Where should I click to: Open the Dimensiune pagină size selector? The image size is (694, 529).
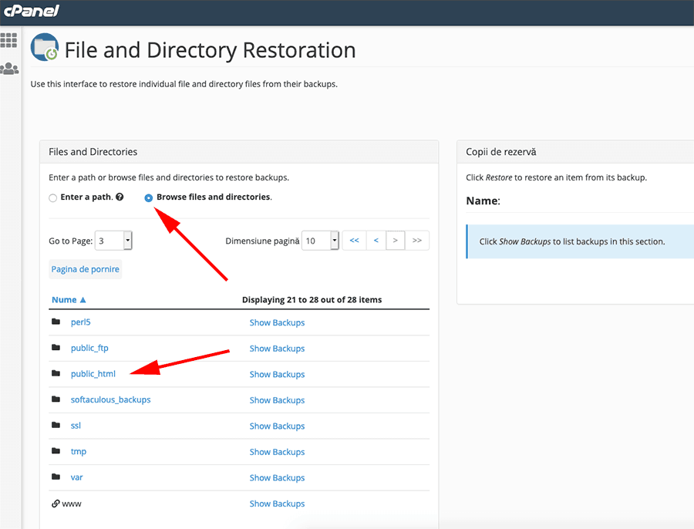coord(320,240)
